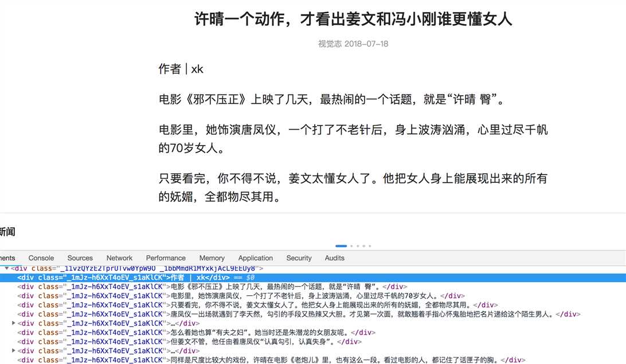Open the Network tab
The height and width of the screenshot is (364, 626).
point(119,258)
